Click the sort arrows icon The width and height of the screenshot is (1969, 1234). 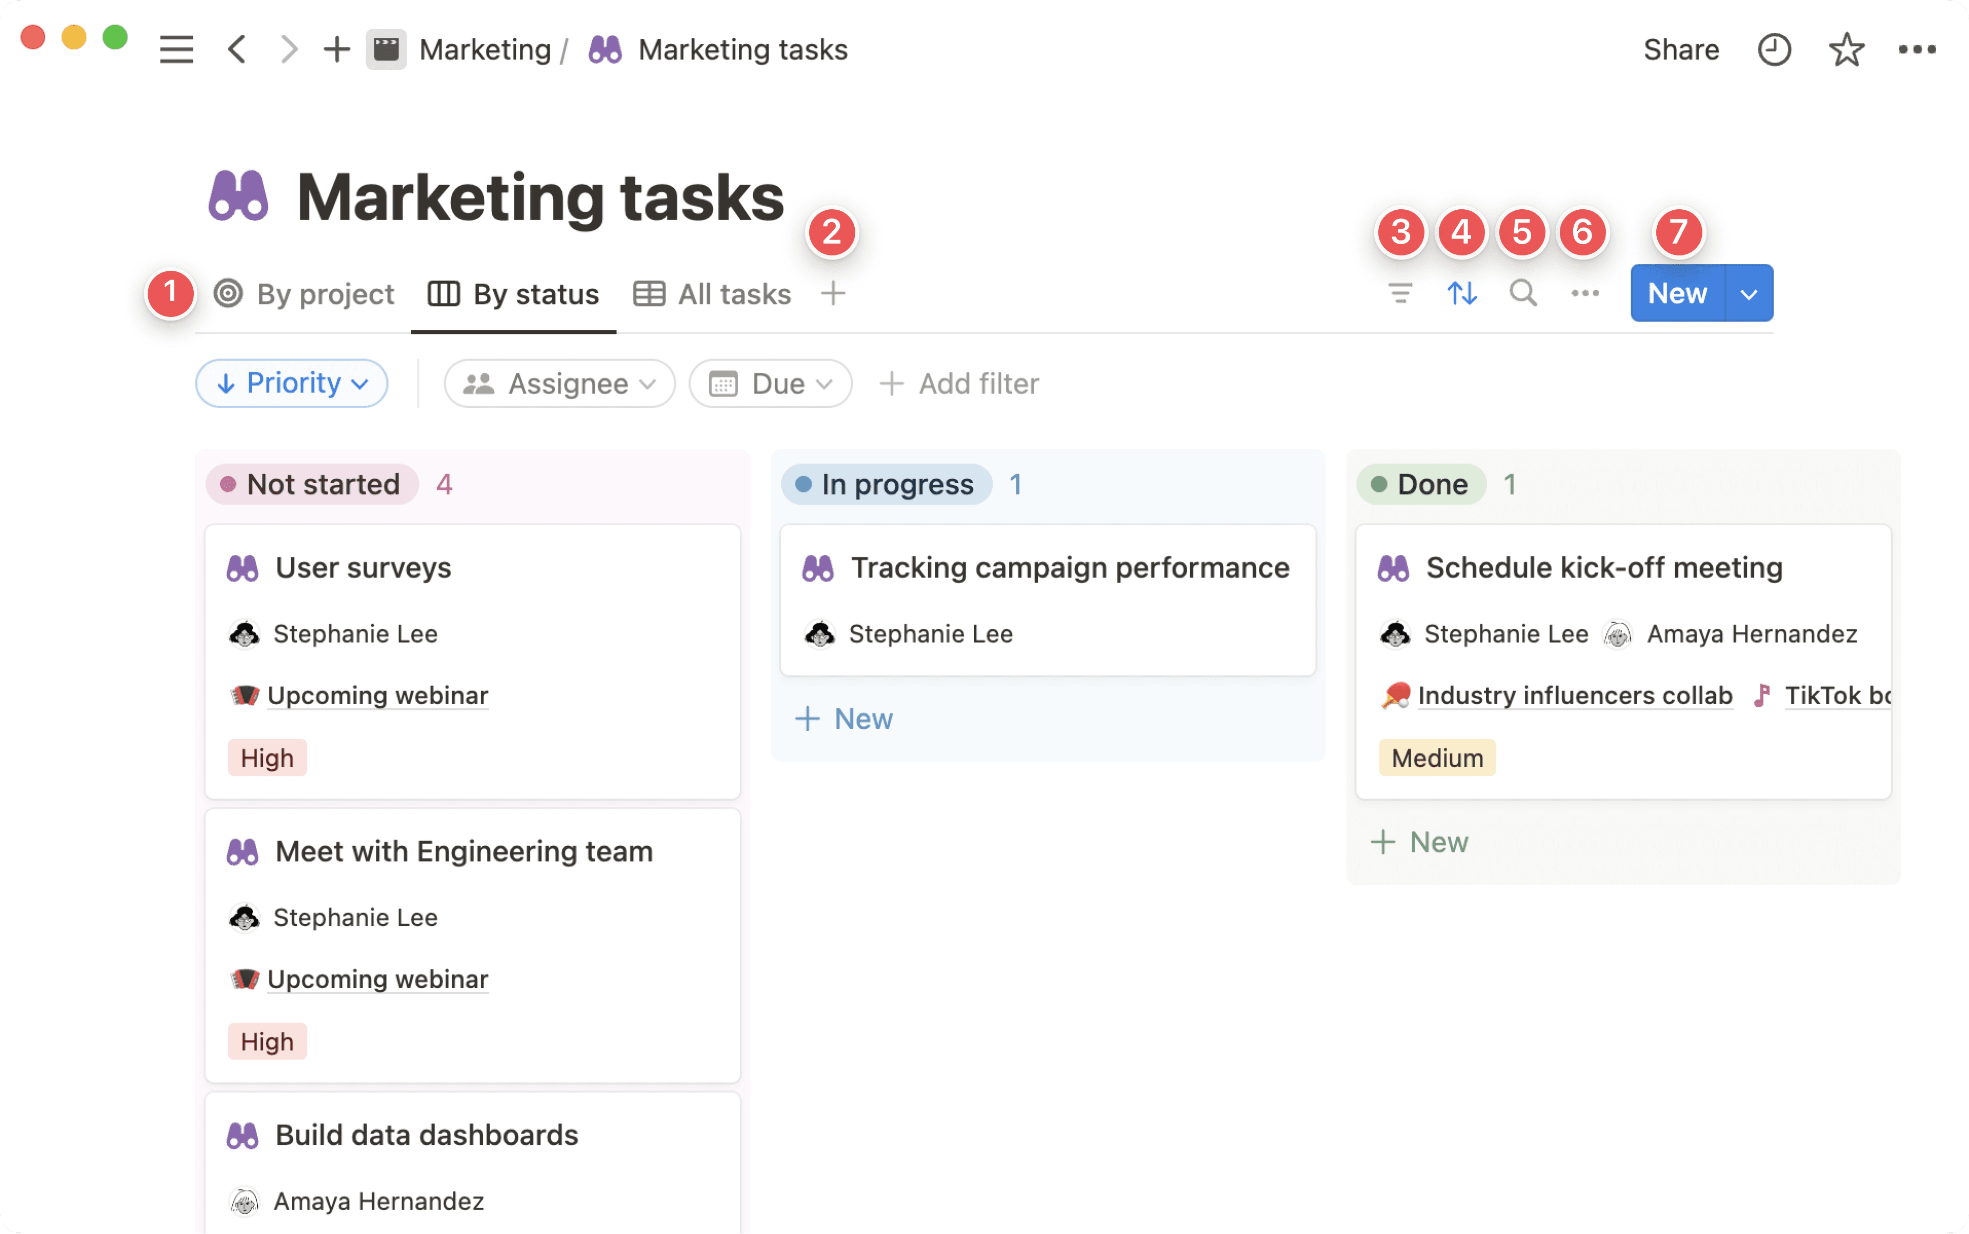pos(1461,293)
